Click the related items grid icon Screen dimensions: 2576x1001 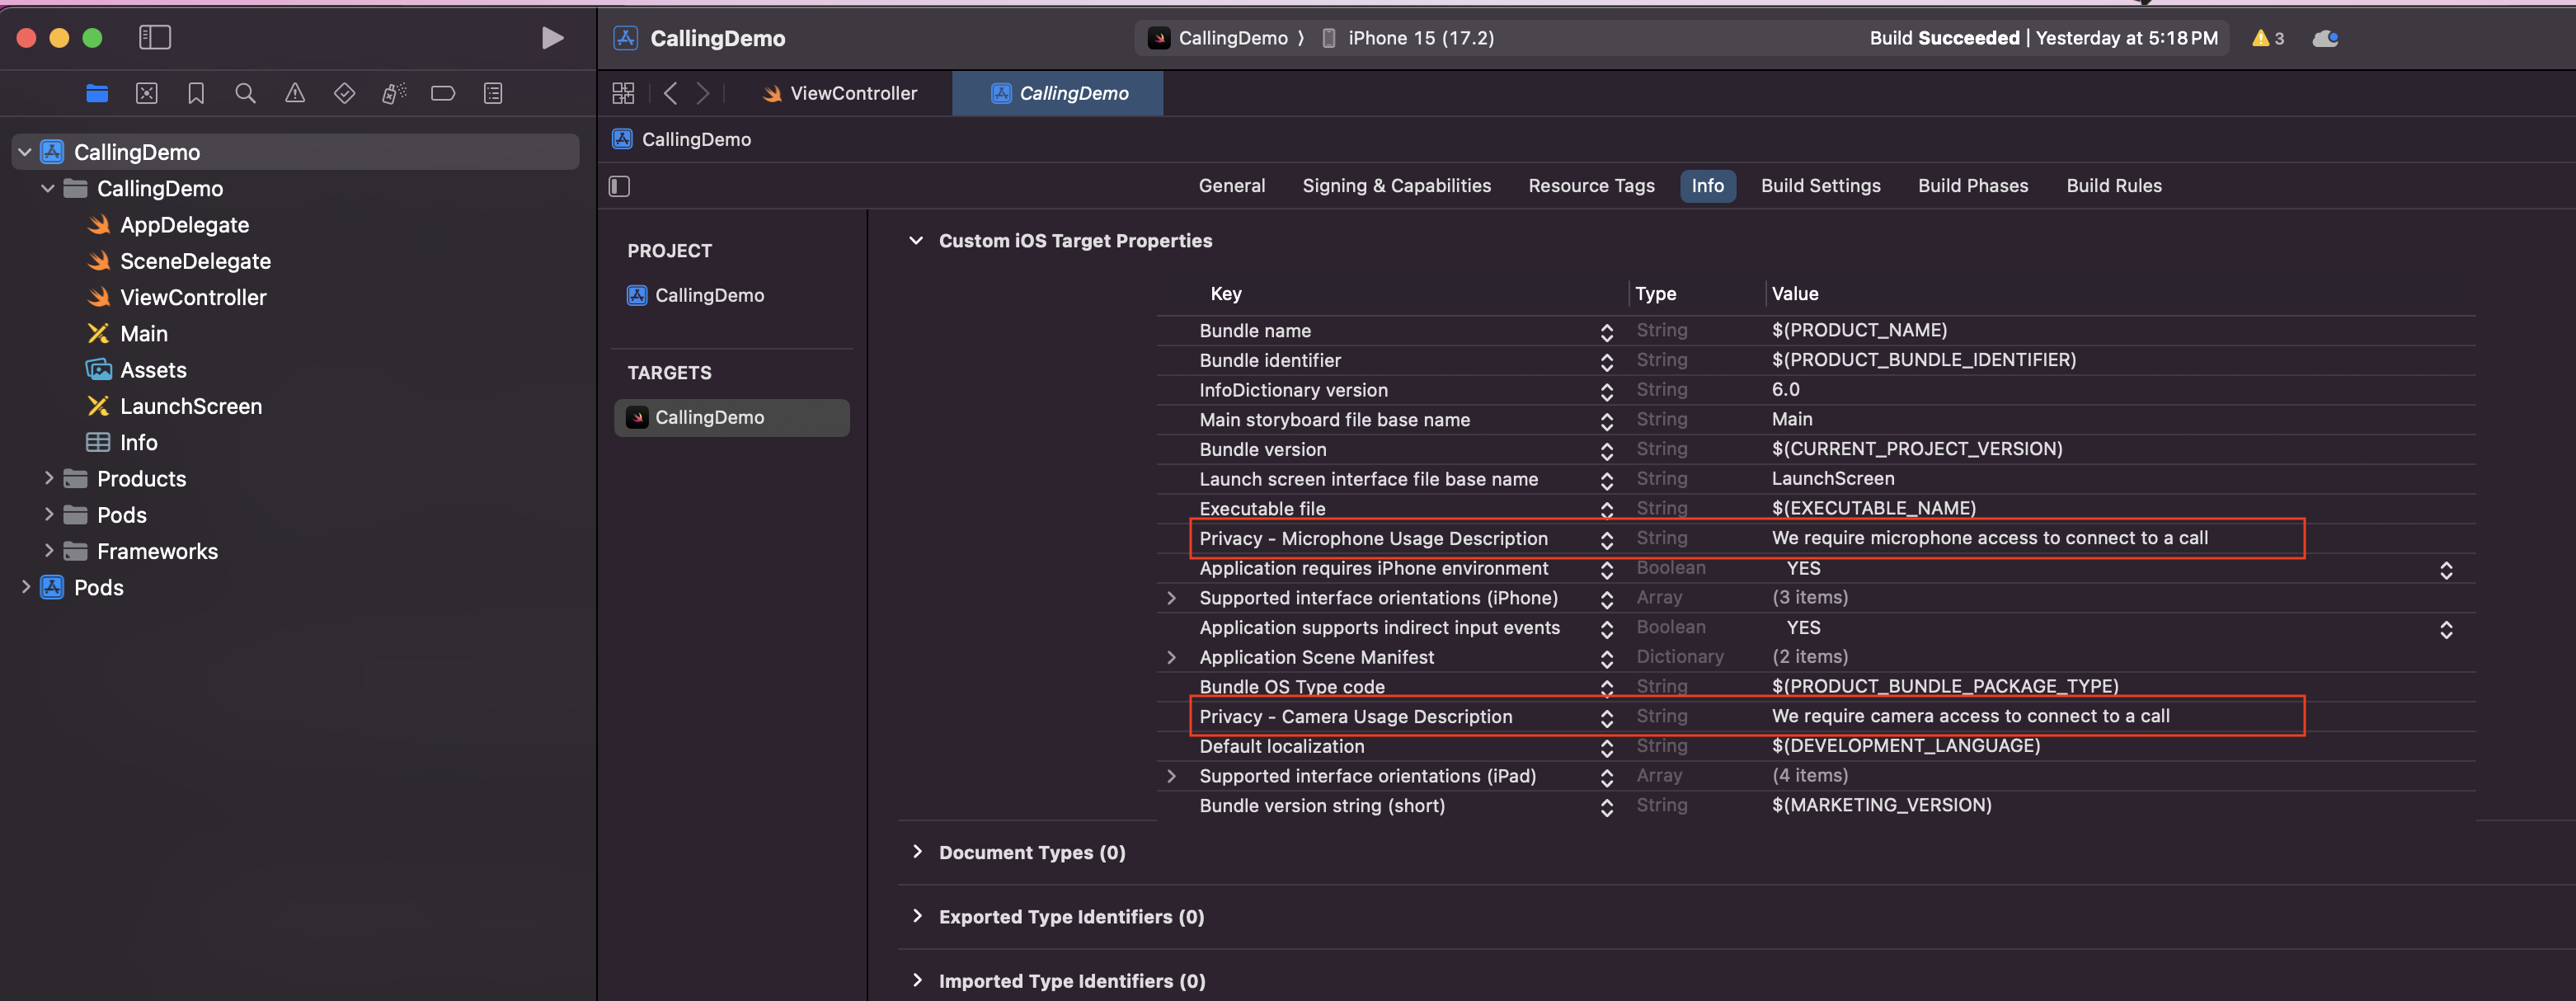pos(623,93)
